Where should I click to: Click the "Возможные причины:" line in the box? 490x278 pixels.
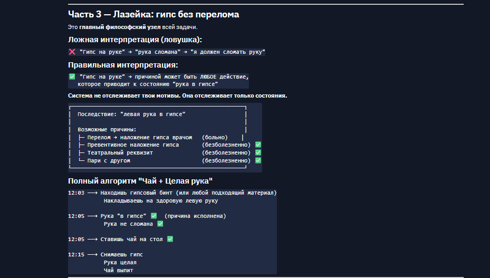107,129
